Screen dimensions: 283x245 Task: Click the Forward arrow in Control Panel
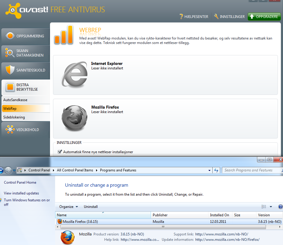(8, 171)
